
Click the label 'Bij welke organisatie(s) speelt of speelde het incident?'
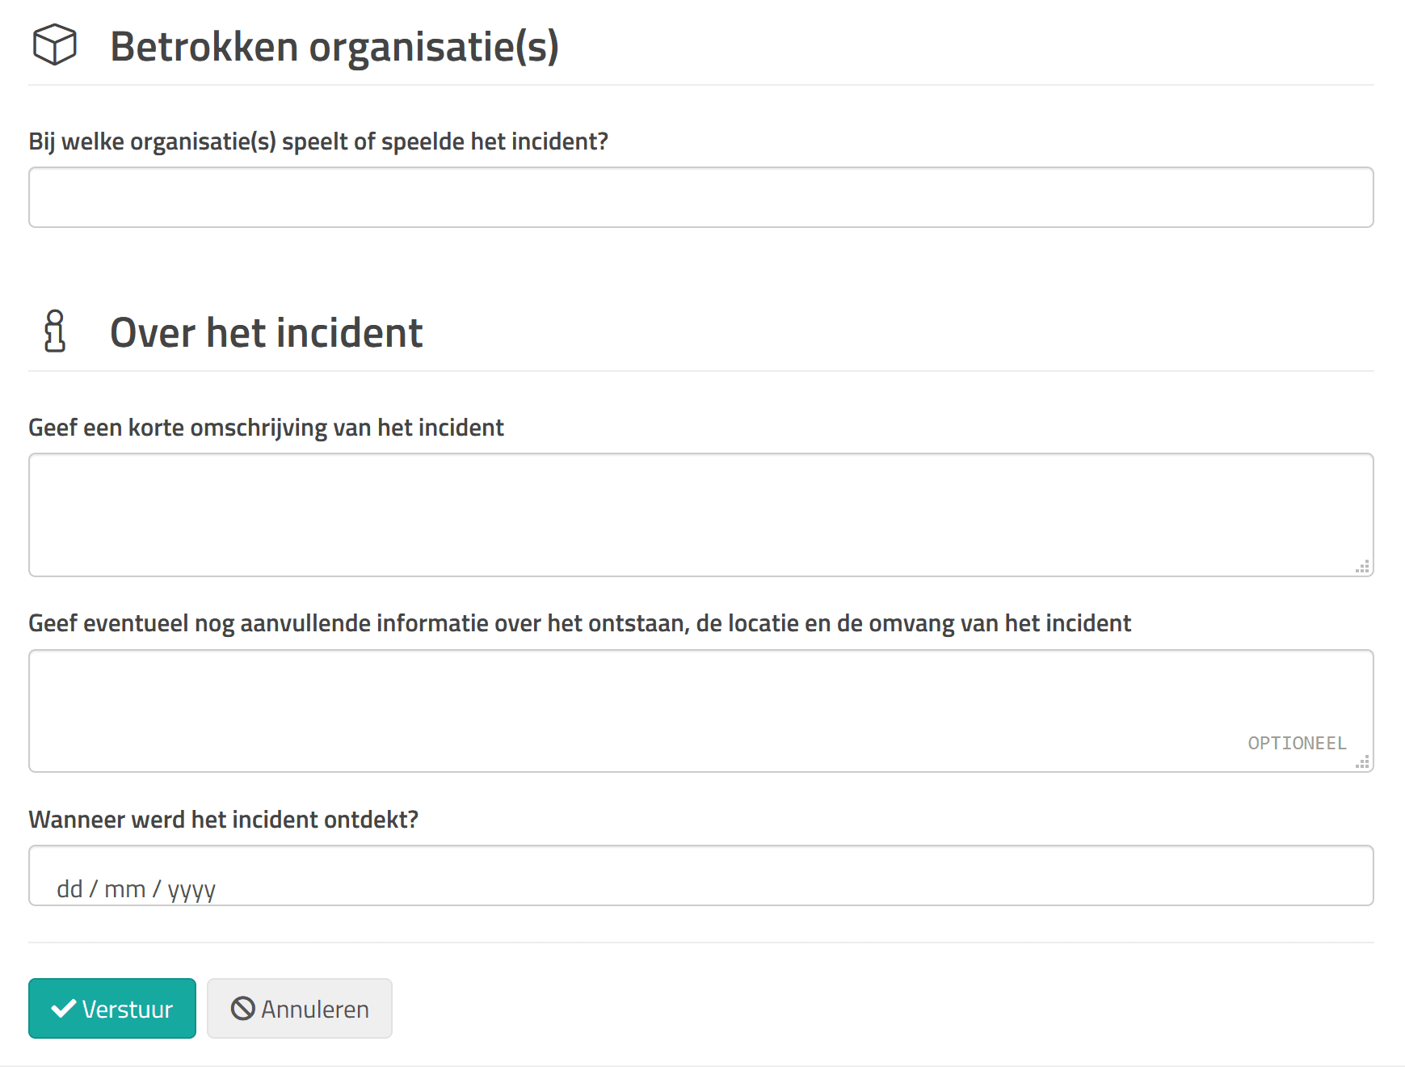point(318,141)
